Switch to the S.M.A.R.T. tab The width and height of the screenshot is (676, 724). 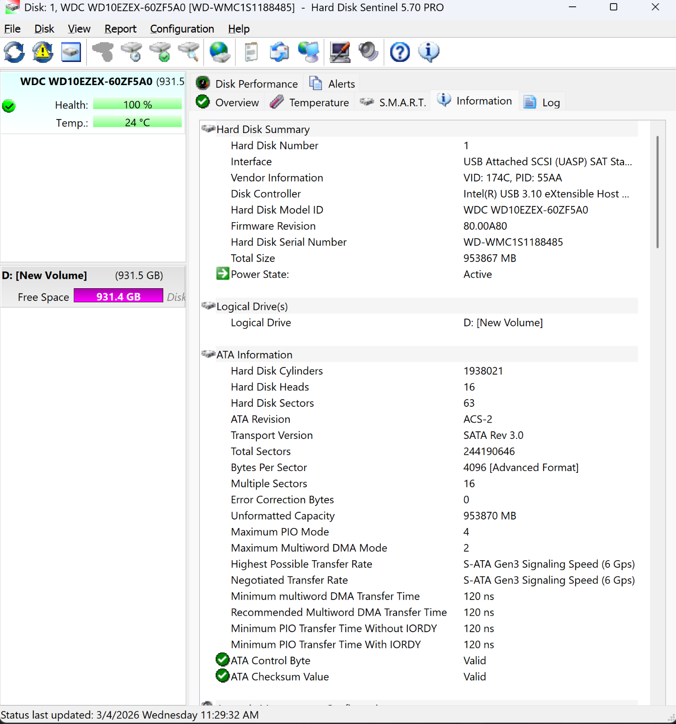pos(393,102)
